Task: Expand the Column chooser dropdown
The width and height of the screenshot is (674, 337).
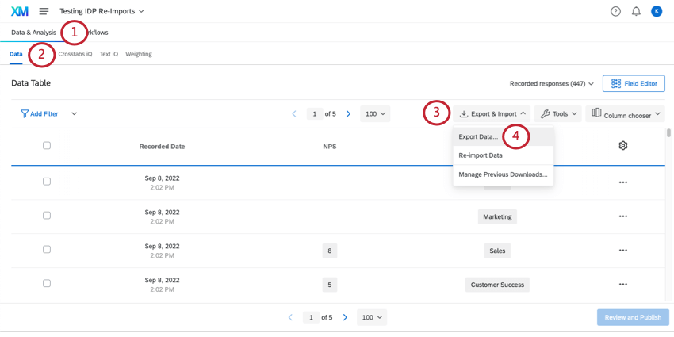Action: pos(626,114)
